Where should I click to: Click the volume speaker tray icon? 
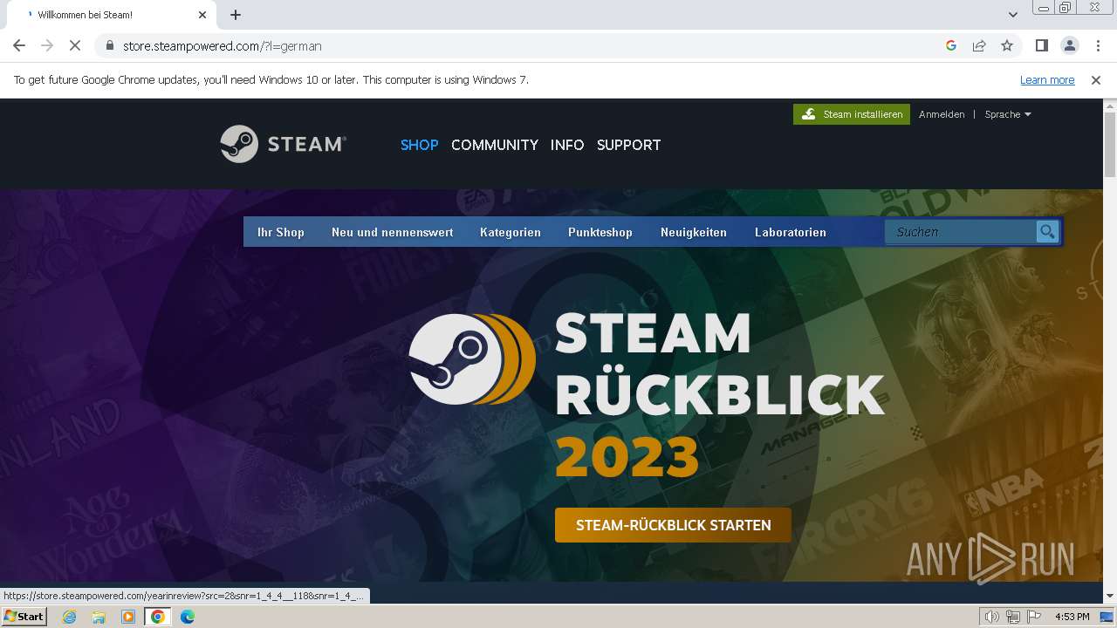[991, 617]
